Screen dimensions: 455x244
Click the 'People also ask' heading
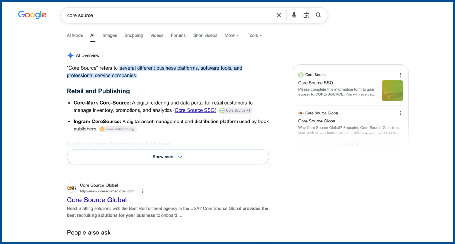pyautogui.click(x=89, y=233)
